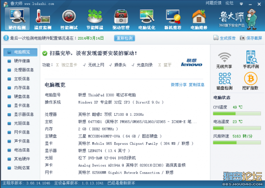Open the 电脑优化 optimization icon
Image resolution: width=265 pixels, height=188 pixels.
(147, 19)
